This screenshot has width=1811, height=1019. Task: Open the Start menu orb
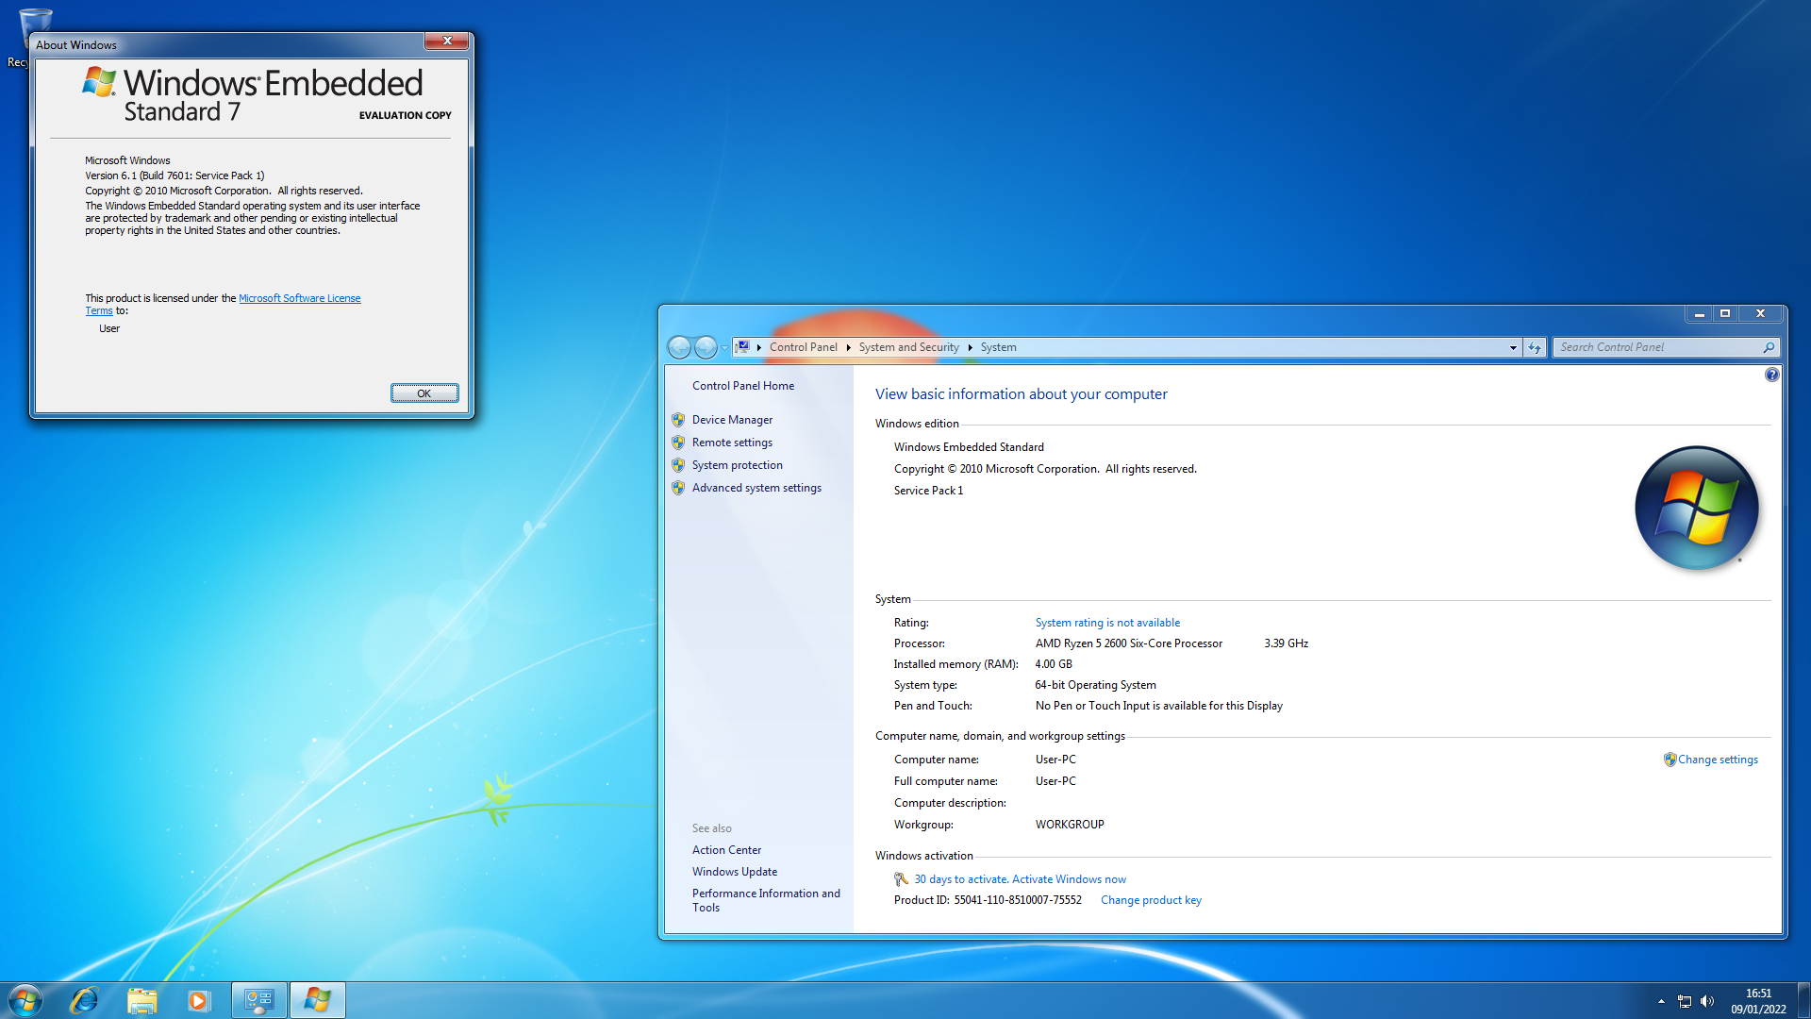(x=25, y=1000)
